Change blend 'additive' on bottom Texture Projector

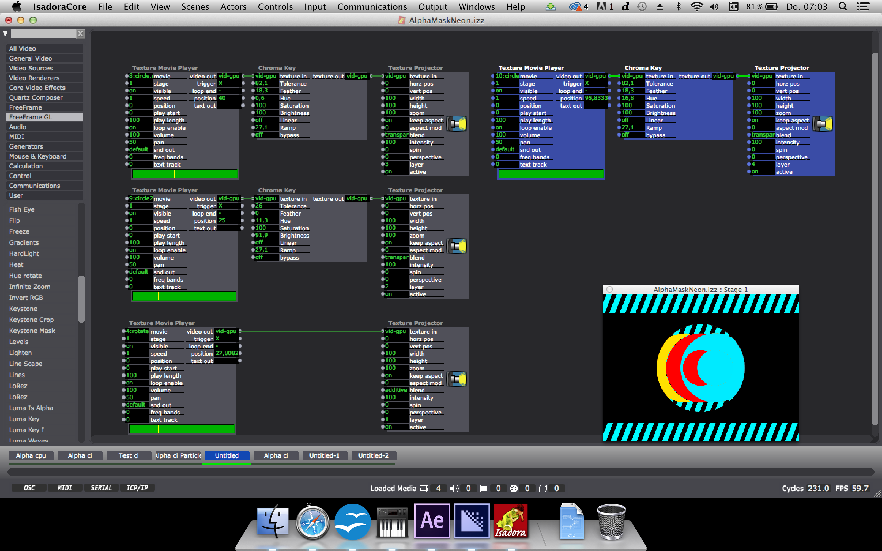(396, 390)
